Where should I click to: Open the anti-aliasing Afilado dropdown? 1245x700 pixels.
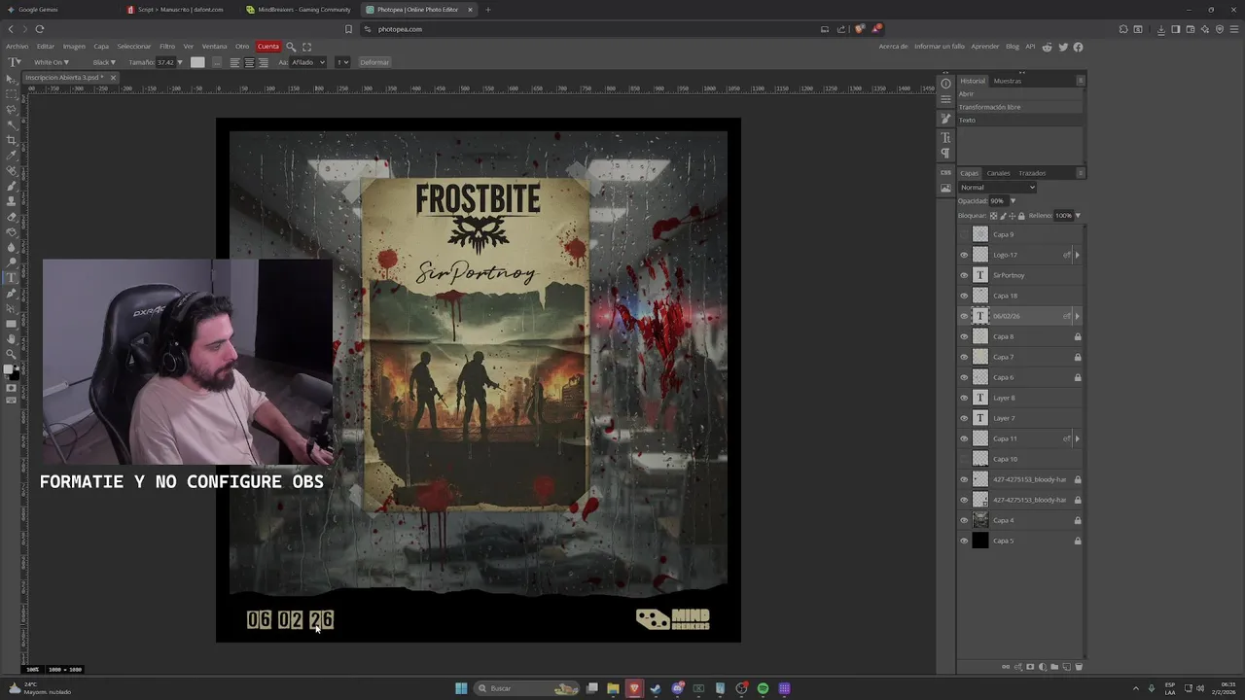pyautogui.click(x=308, y=62)
